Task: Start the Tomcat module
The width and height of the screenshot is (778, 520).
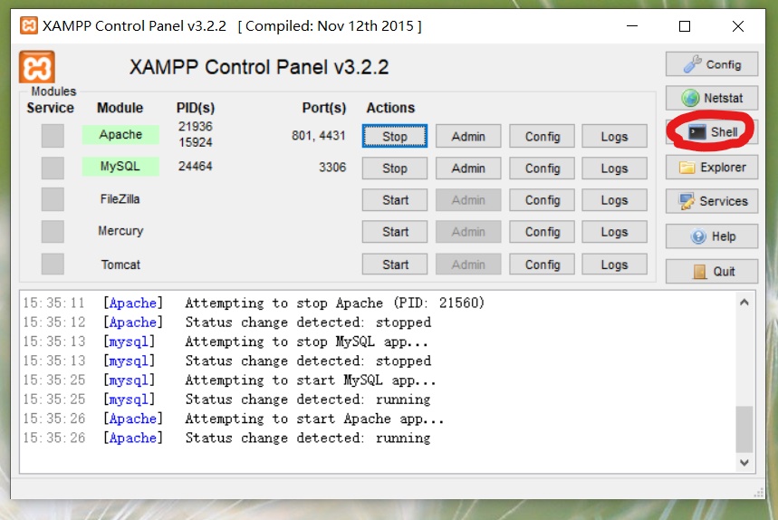Action: click(395, 265)
